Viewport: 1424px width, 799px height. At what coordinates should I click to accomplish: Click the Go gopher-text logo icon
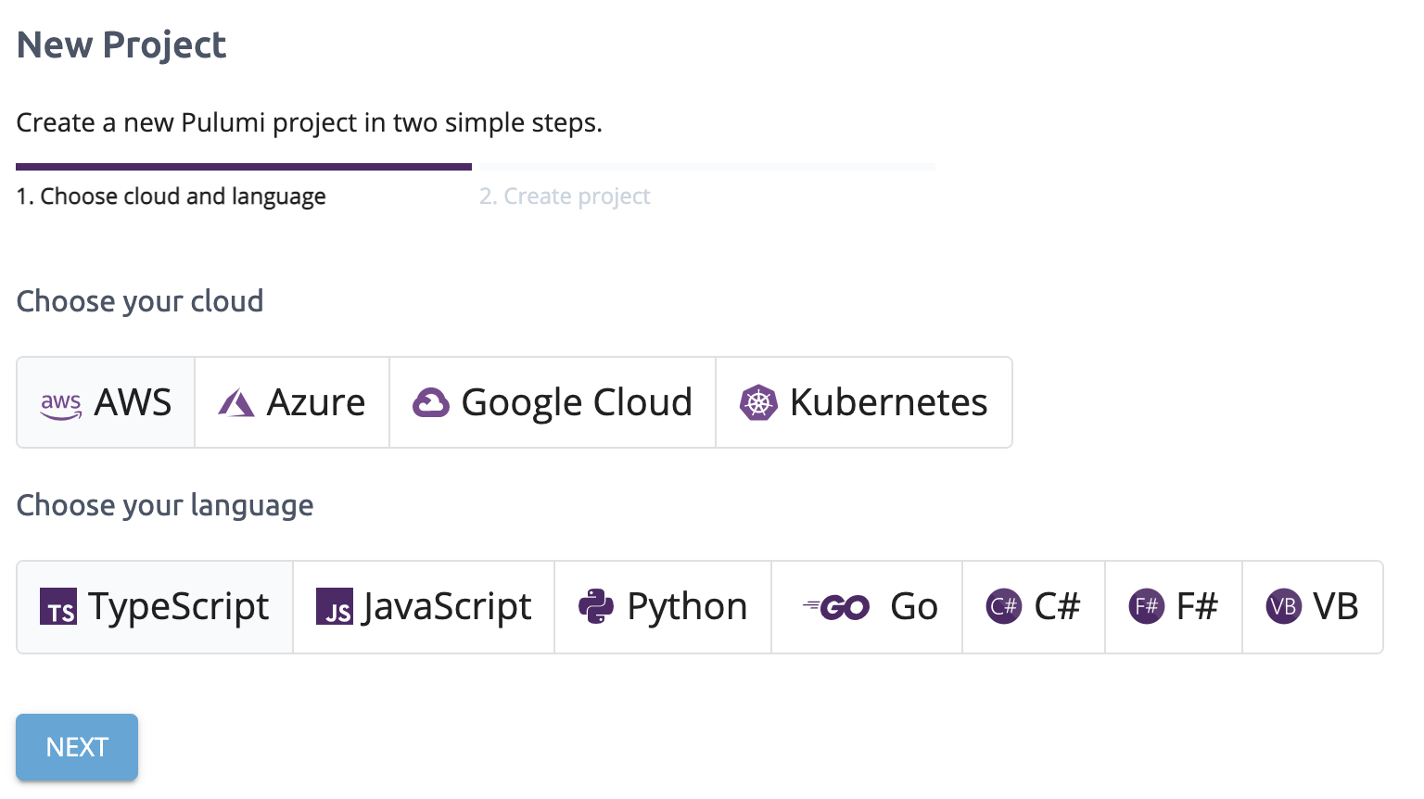pyautogui.click(x=836, y=607)
